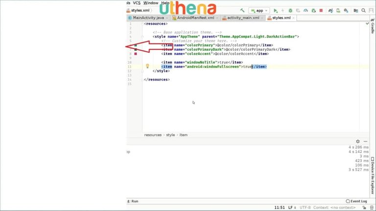The width and height of the screenshot is (376, 211).
Task: Click the Context no context indicator
Action: (334, 208)
